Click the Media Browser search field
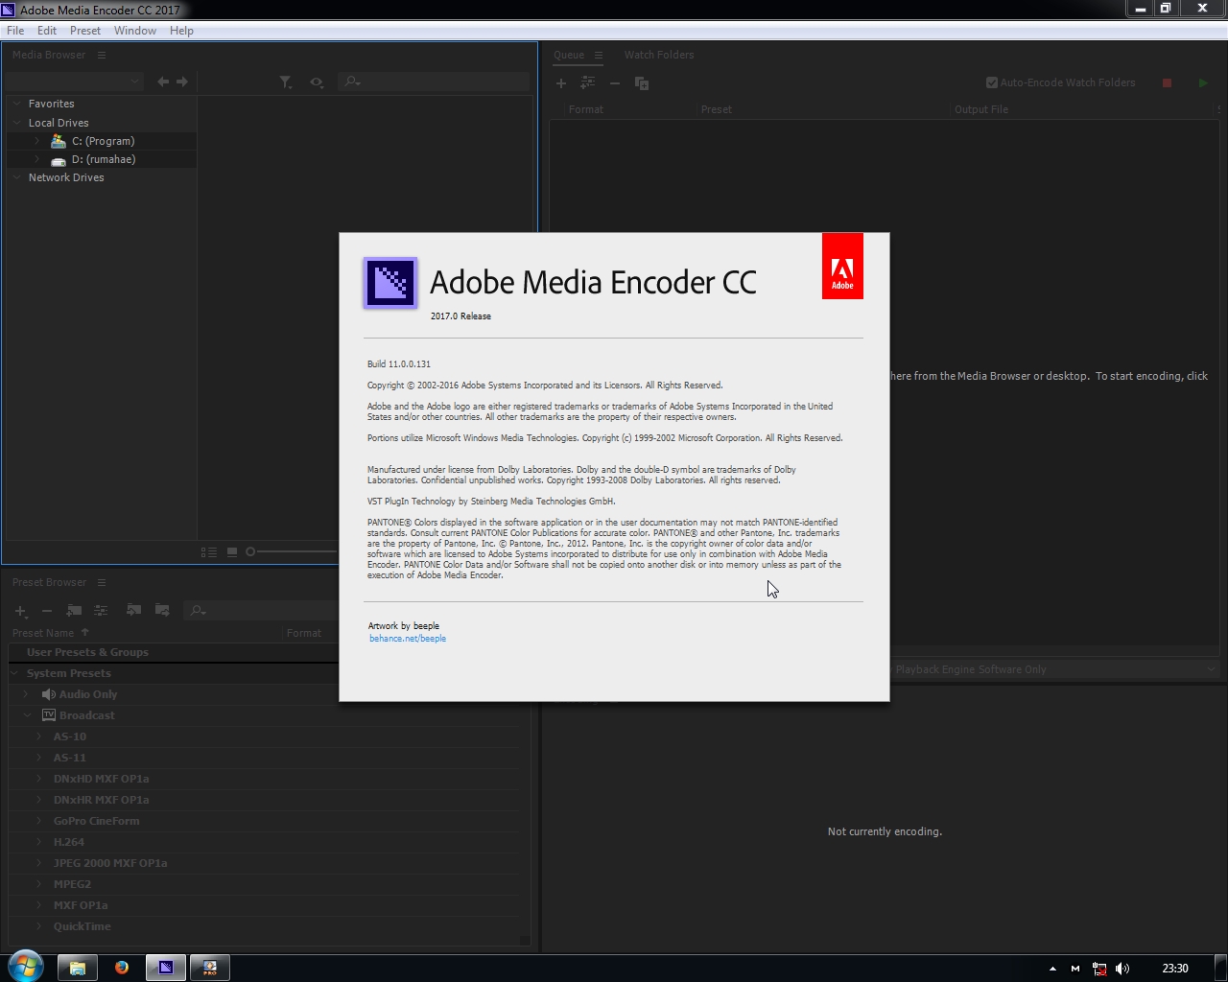Viewport: 1228px width, 982px height. (x=435, y=82)
